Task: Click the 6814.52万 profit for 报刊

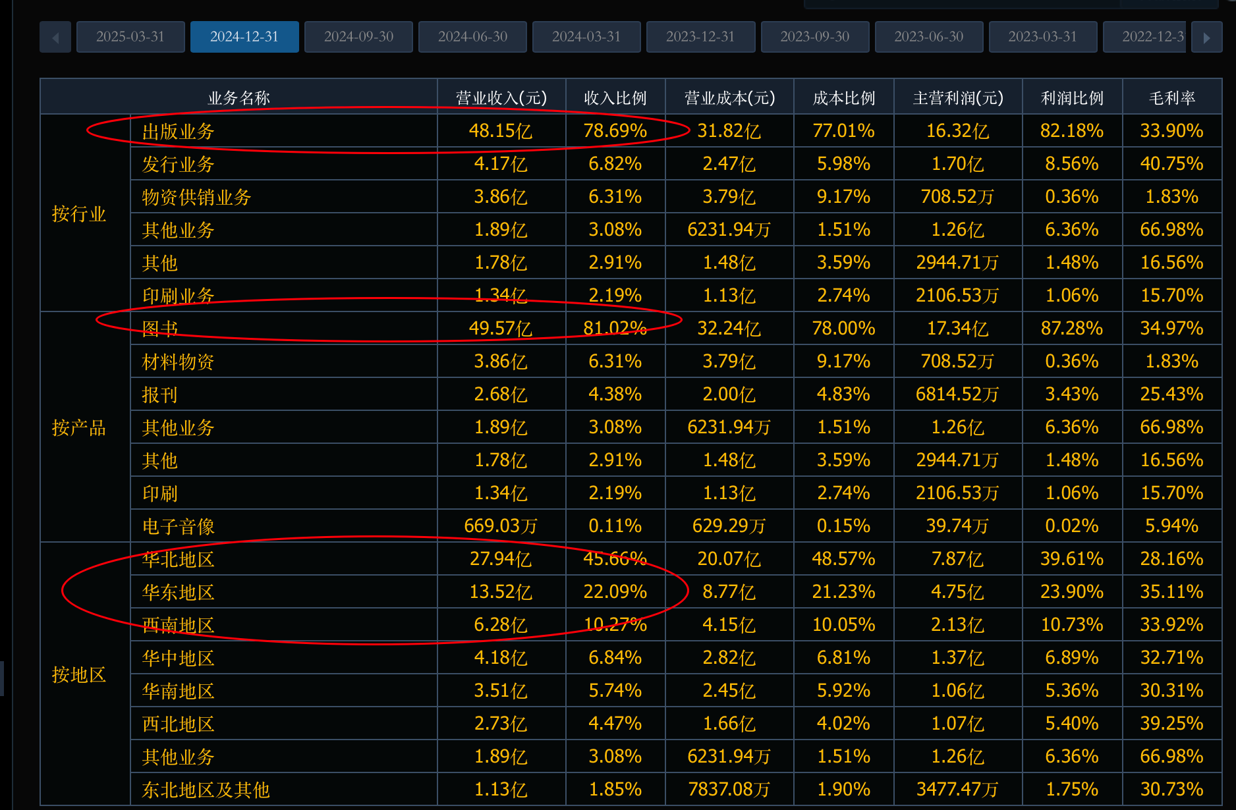Action: pyautogui.click(x=957, y=394)
